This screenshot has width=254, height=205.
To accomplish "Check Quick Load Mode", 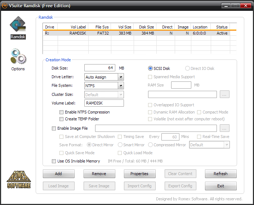I will pos(120,153).
